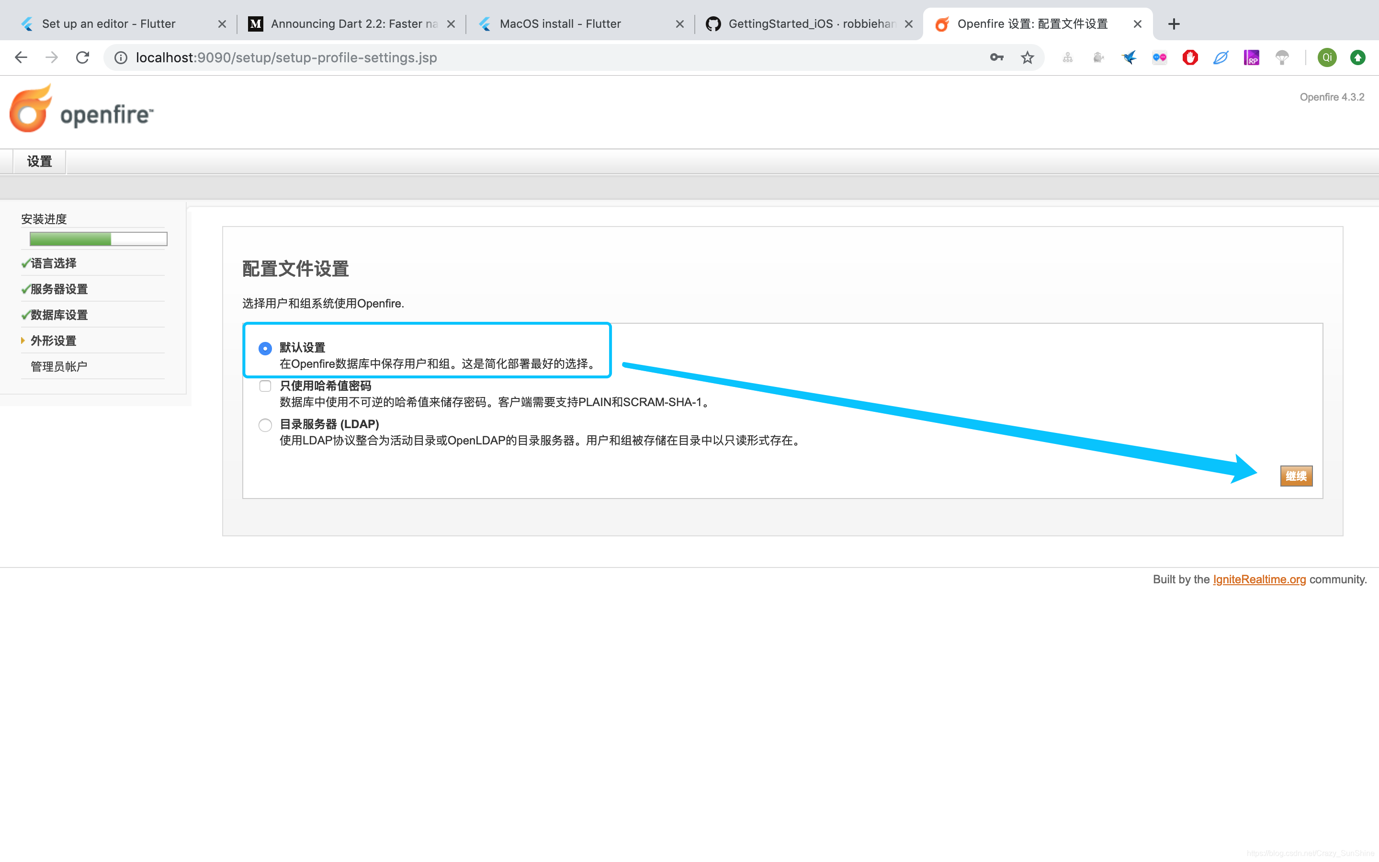
Task: Click the blue bird extension icon
Action: tap(1129, 57)
